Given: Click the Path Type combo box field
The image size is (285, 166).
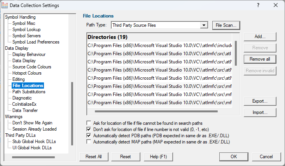Looking at the screenshot, I should [x=159, y=25].
